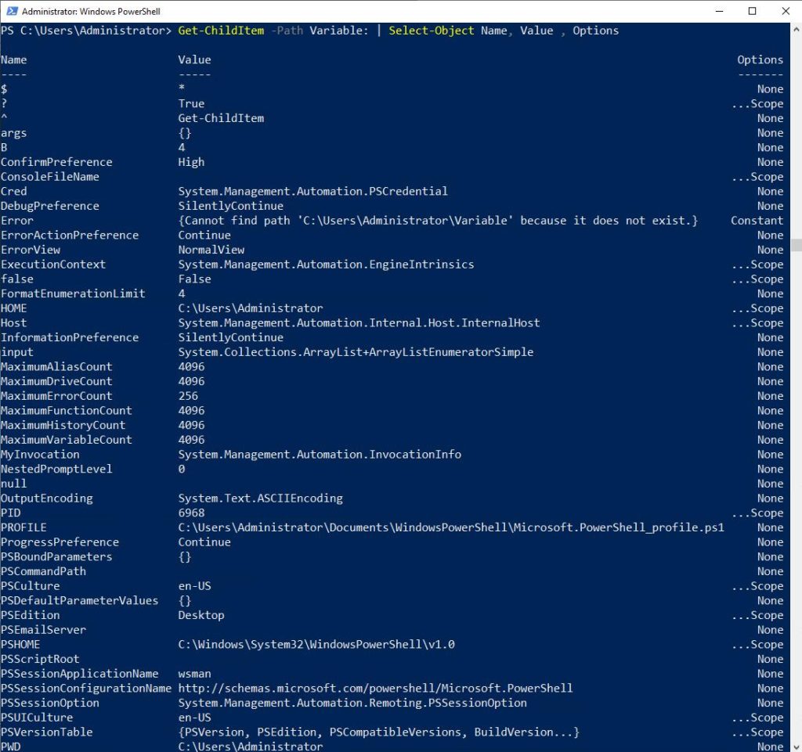Select the MaximumAliasCount variable name

click(56, 367)
